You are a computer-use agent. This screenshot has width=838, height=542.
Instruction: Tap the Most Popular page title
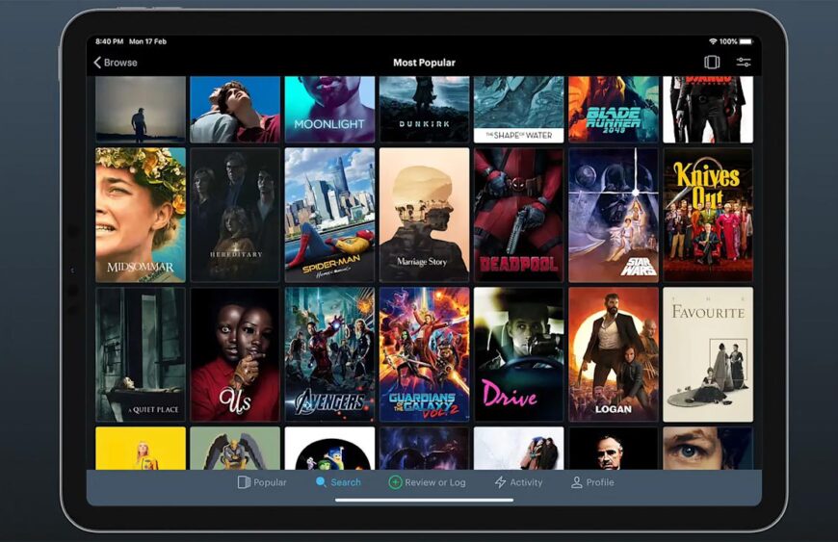(425, 63)
